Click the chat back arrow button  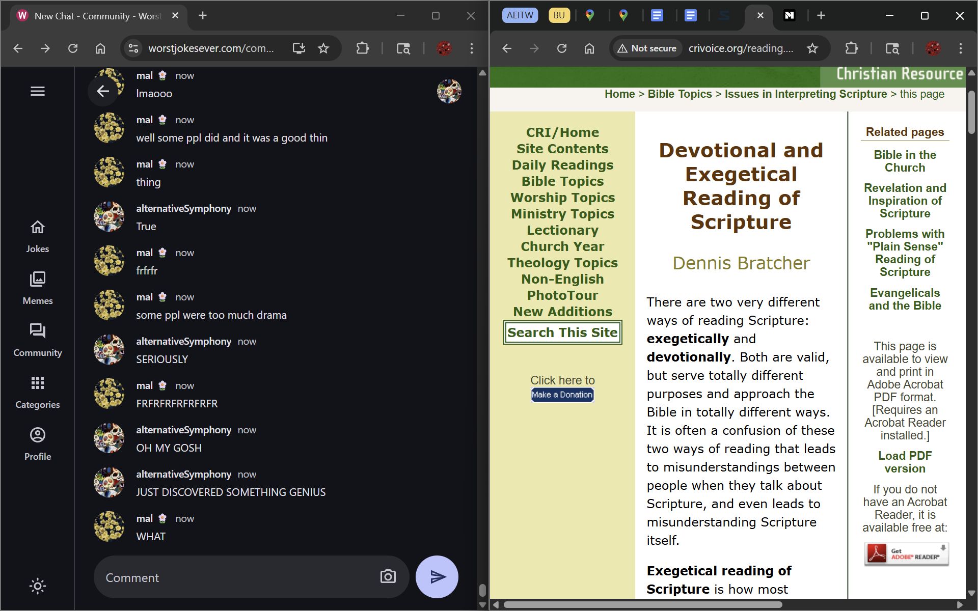tap(103, 91)
